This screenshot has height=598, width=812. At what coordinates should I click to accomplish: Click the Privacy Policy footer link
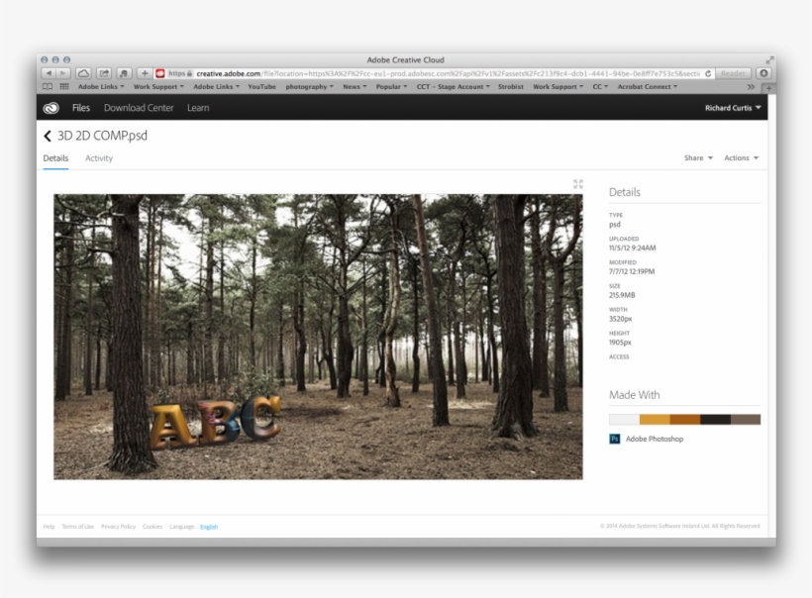click(x=118, y=527)
